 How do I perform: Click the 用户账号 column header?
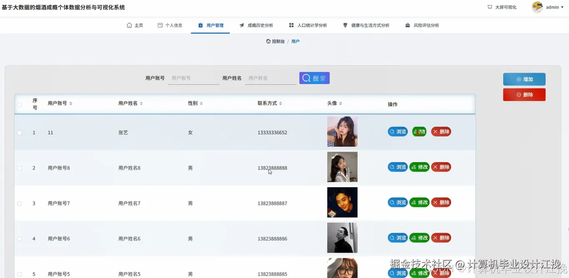point(57,103)
